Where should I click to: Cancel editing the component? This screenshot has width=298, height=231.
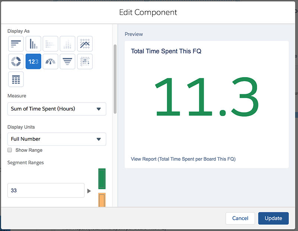point(240,218)
